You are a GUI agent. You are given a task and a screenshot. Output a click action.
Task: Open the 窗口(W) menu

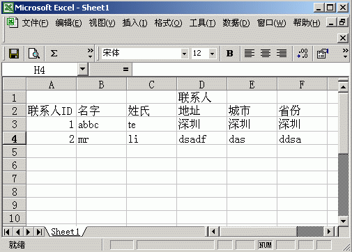pos(271,23)
